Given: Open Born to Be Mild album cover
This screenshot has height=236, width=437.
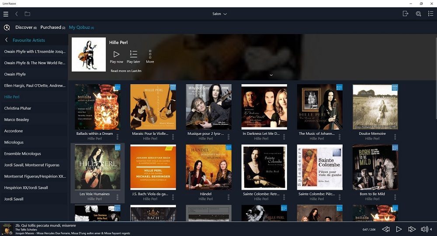Looking at the screenshot, I should point(375,167).
